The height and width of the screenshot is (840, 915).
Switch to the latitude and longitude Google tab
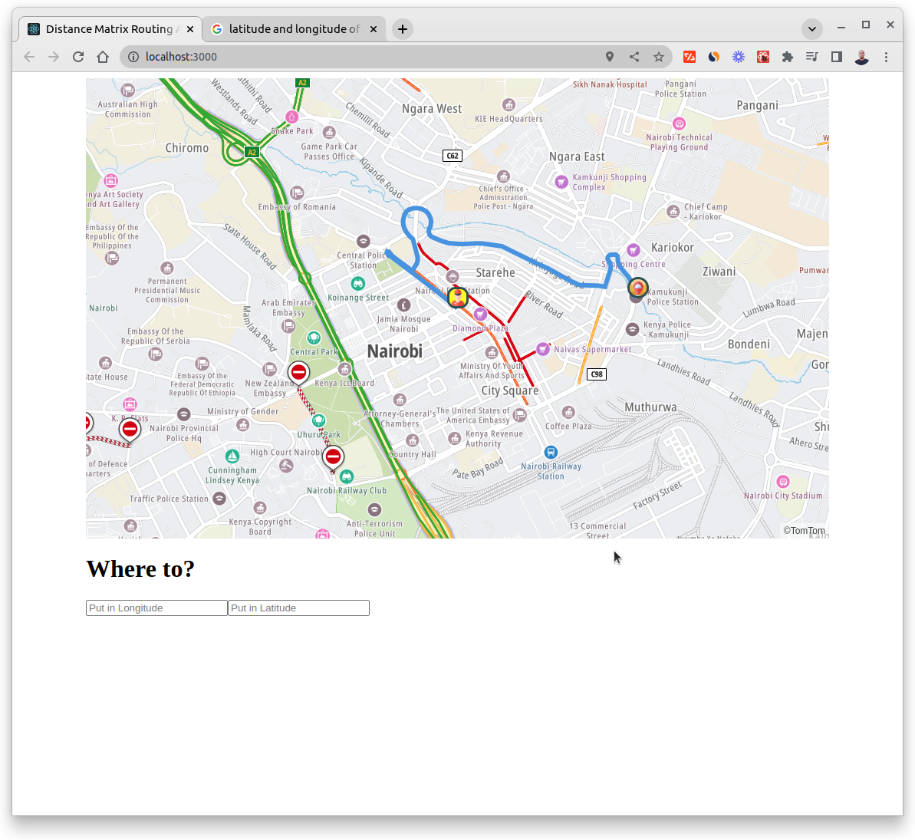[x=294, y=29]
